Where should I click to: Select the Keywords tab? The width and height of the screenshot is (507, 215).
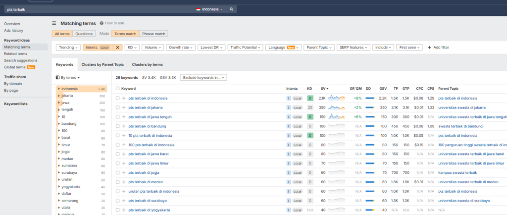(x=64, y=65)
